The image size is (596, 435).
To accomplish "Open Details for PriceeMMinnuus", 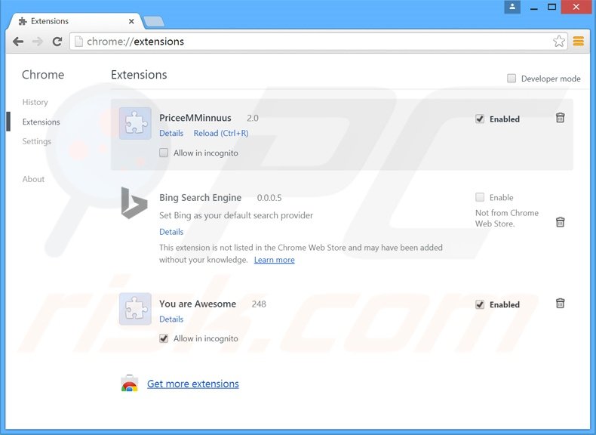I will pyautogui.click(x=171, y=133).
